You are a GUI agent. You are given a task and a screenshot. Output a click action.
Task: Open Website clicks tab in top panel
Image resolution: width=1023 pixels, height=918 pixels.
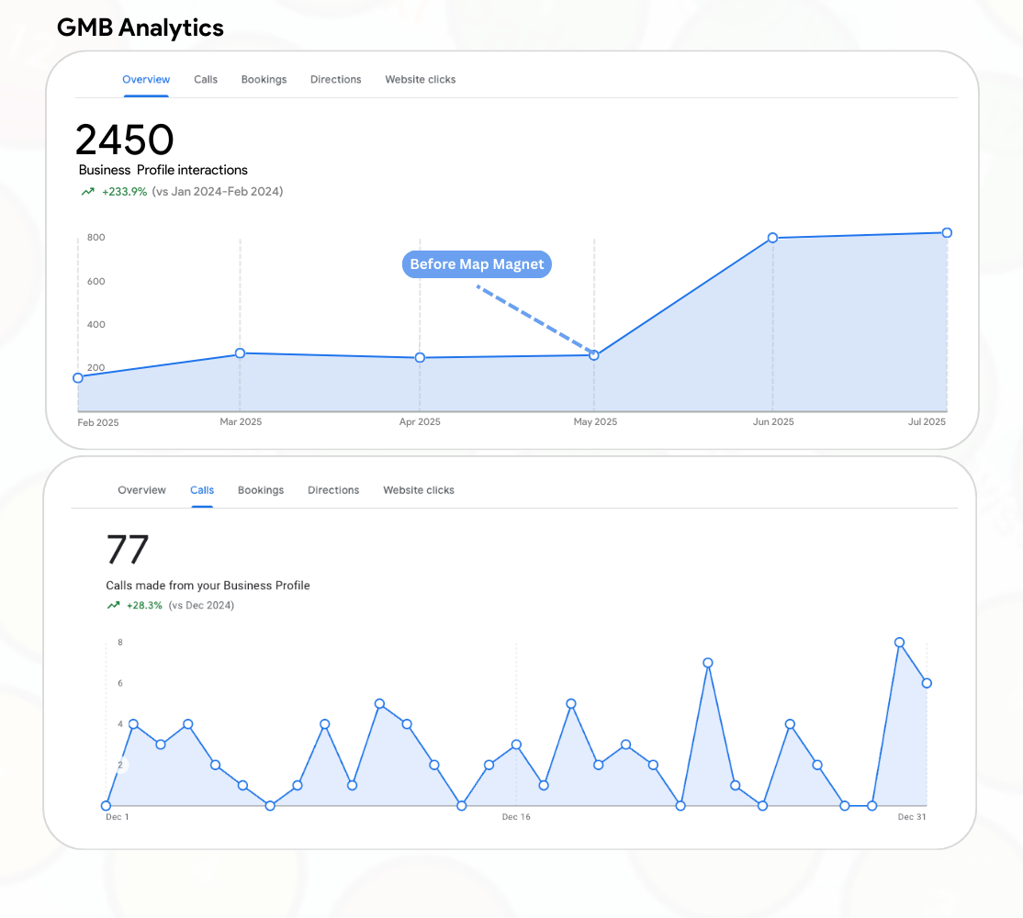[x=421, y=80]
